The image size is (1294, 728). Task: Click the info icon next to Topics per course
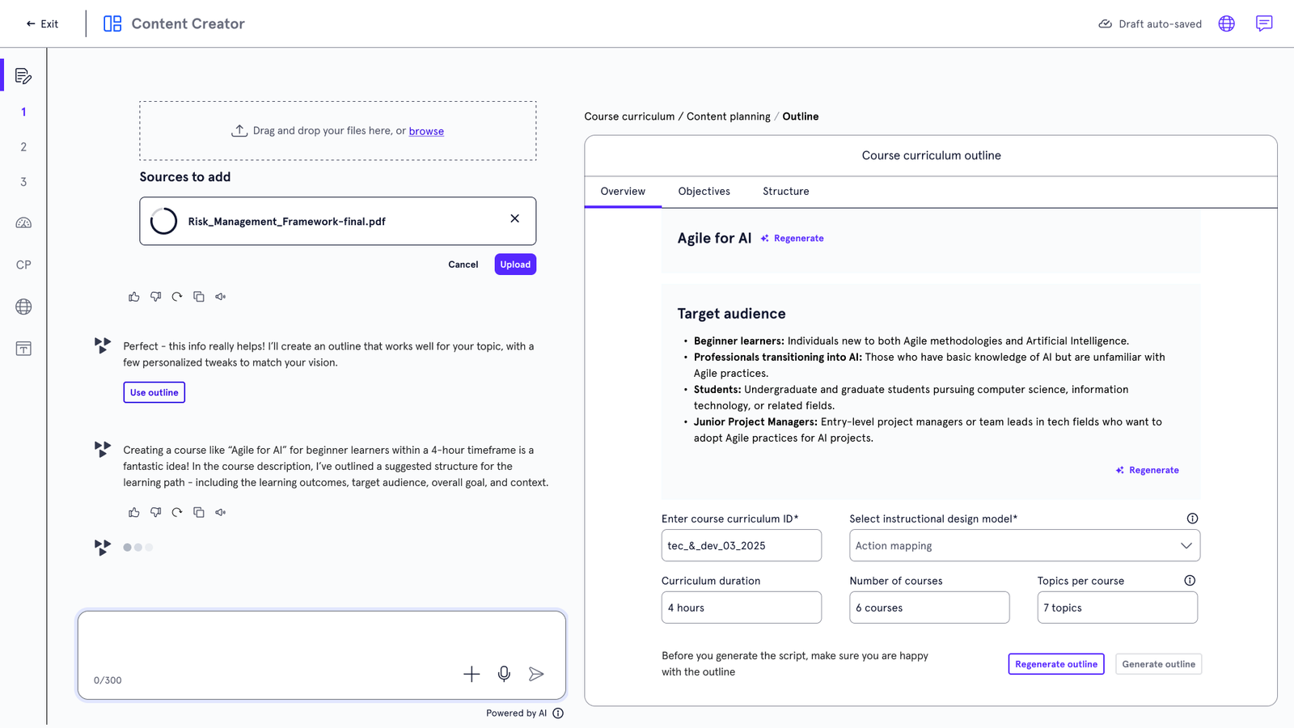[1190, 581]
